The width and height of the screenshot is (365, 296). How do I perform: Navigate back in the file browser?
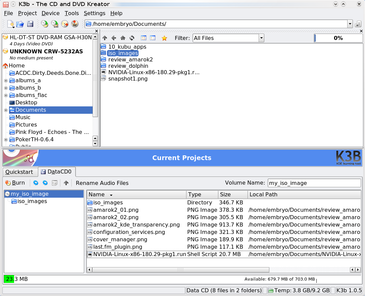pyautogui.click(x=114, y=38)
